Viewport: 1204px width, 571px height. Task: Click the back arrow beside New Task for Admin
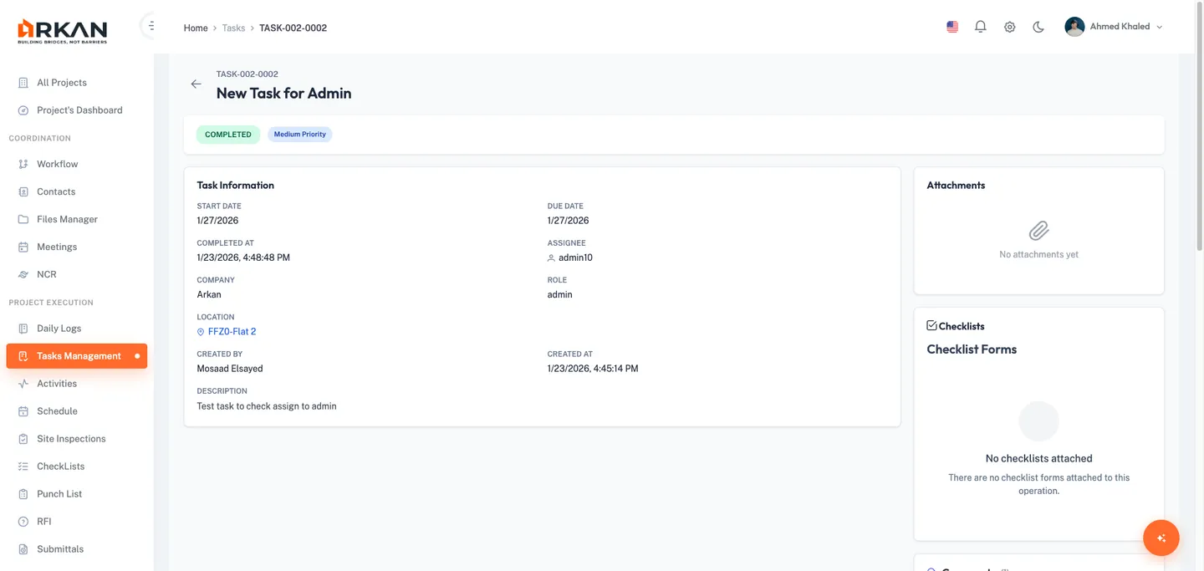[196, 84]
